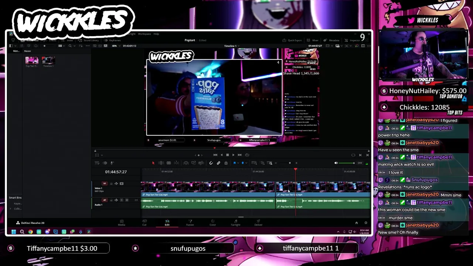Click the Insert Clip timeline tool
Screen dimensions: 473x266
186,163
